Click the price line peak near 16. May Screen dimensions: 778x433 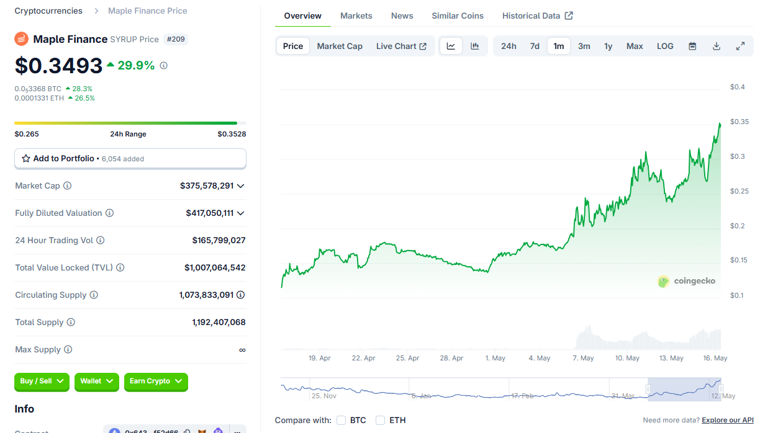(720, 124)
